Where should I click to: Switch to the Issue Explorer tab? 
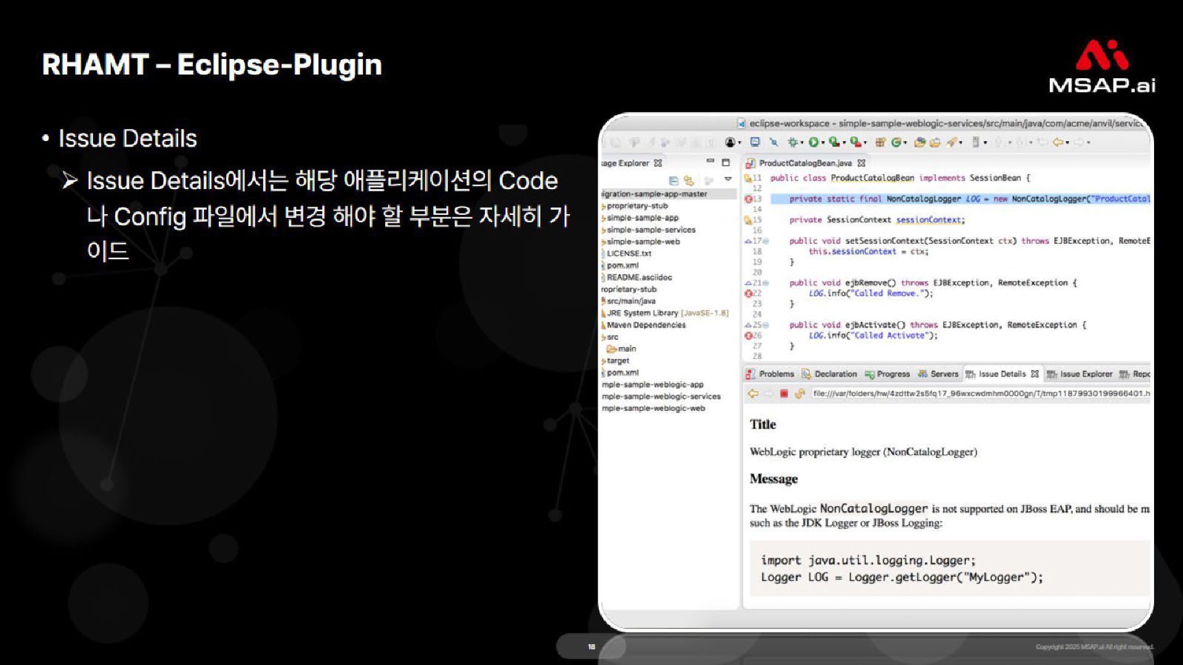point(1080,374)
